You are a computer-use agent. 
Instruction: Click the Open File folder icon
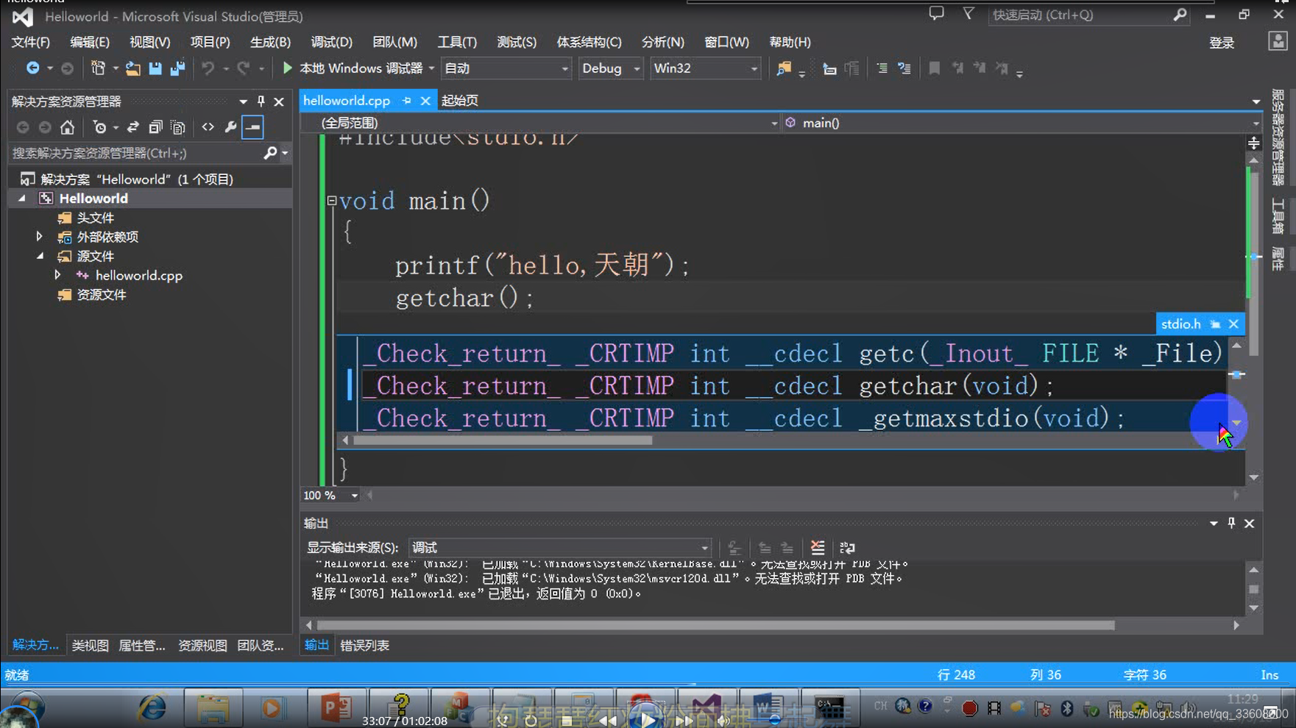[132, 68]
